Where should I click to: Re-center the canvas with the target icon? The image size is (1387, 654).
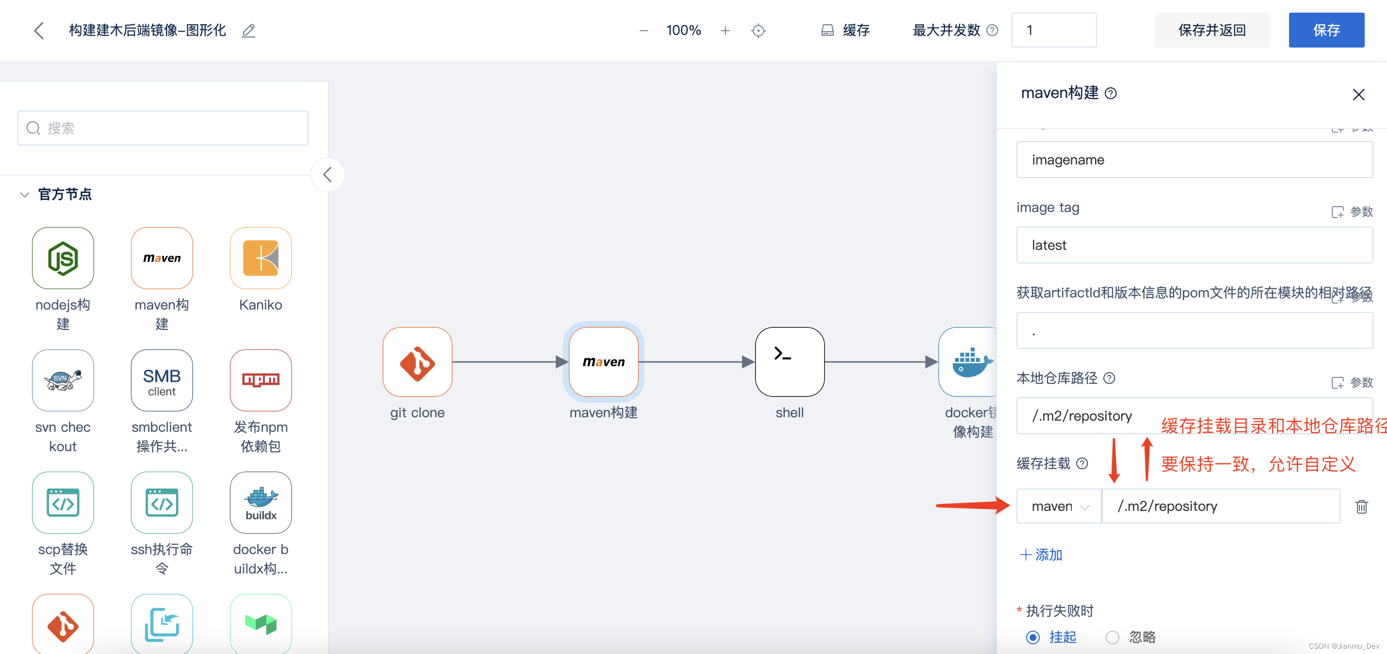tap(758, 31)
